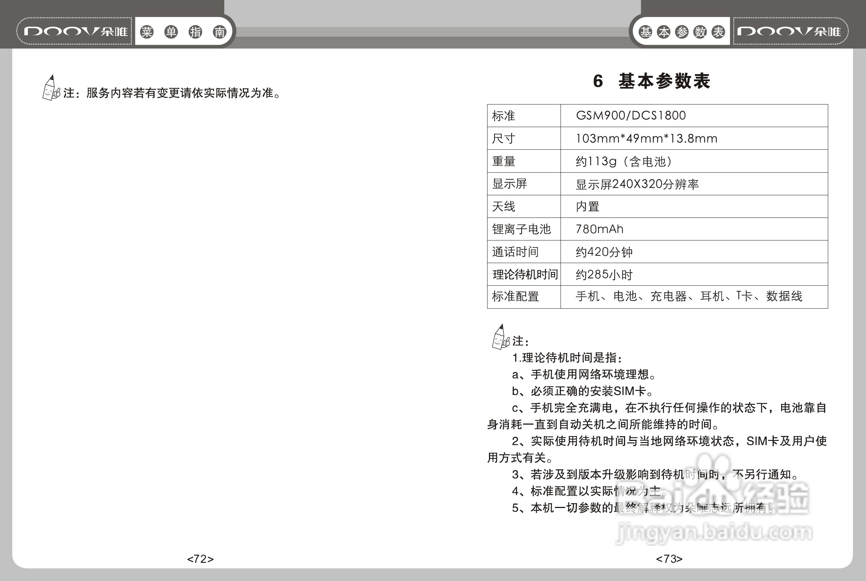Click the 780mAh battery value cell
866x581 pixels.
599,229
